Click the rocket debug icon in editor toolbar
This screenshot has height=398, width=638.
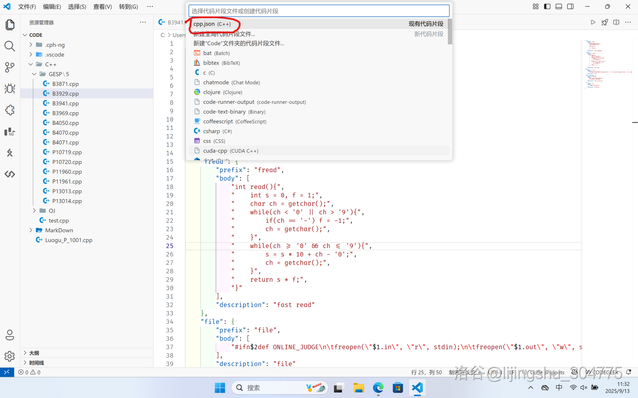(x=605, y=22)
